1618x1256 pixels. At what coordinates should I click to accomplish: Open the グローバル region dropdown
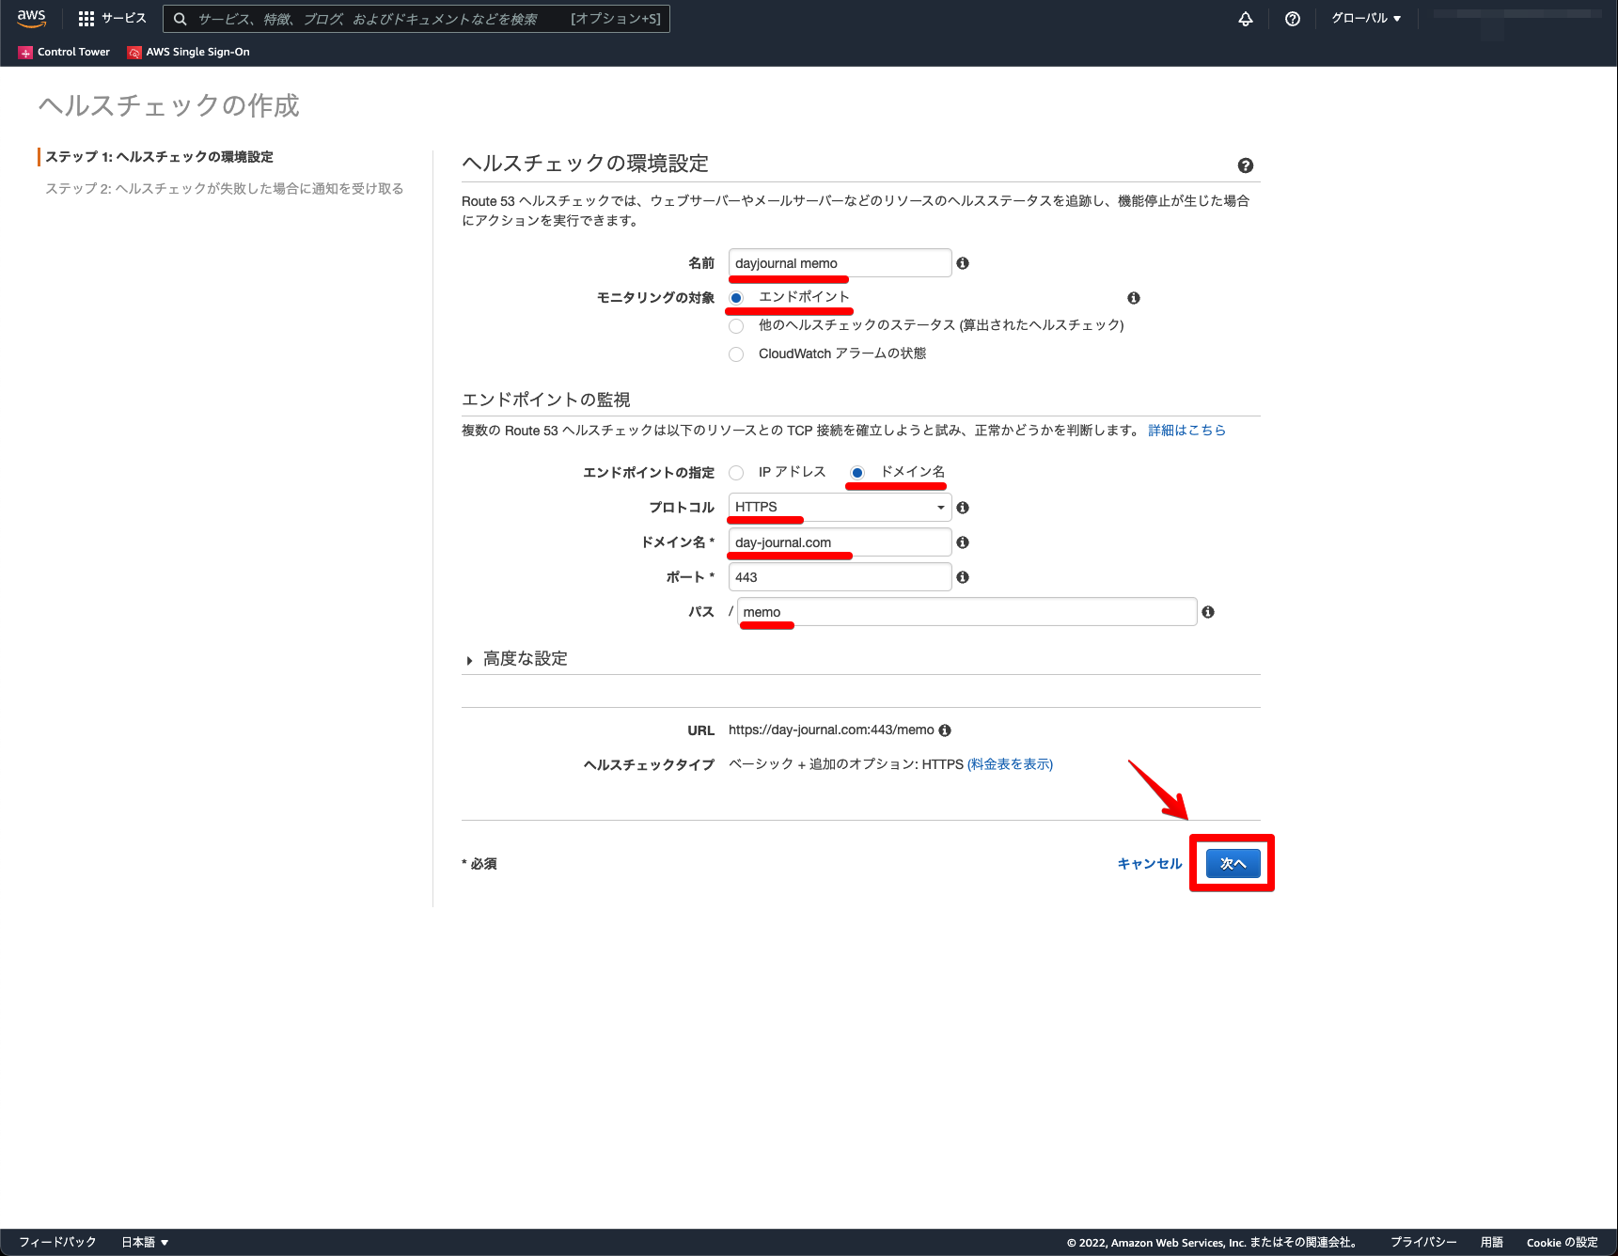pyautogui.click(x=1366, y=19)
